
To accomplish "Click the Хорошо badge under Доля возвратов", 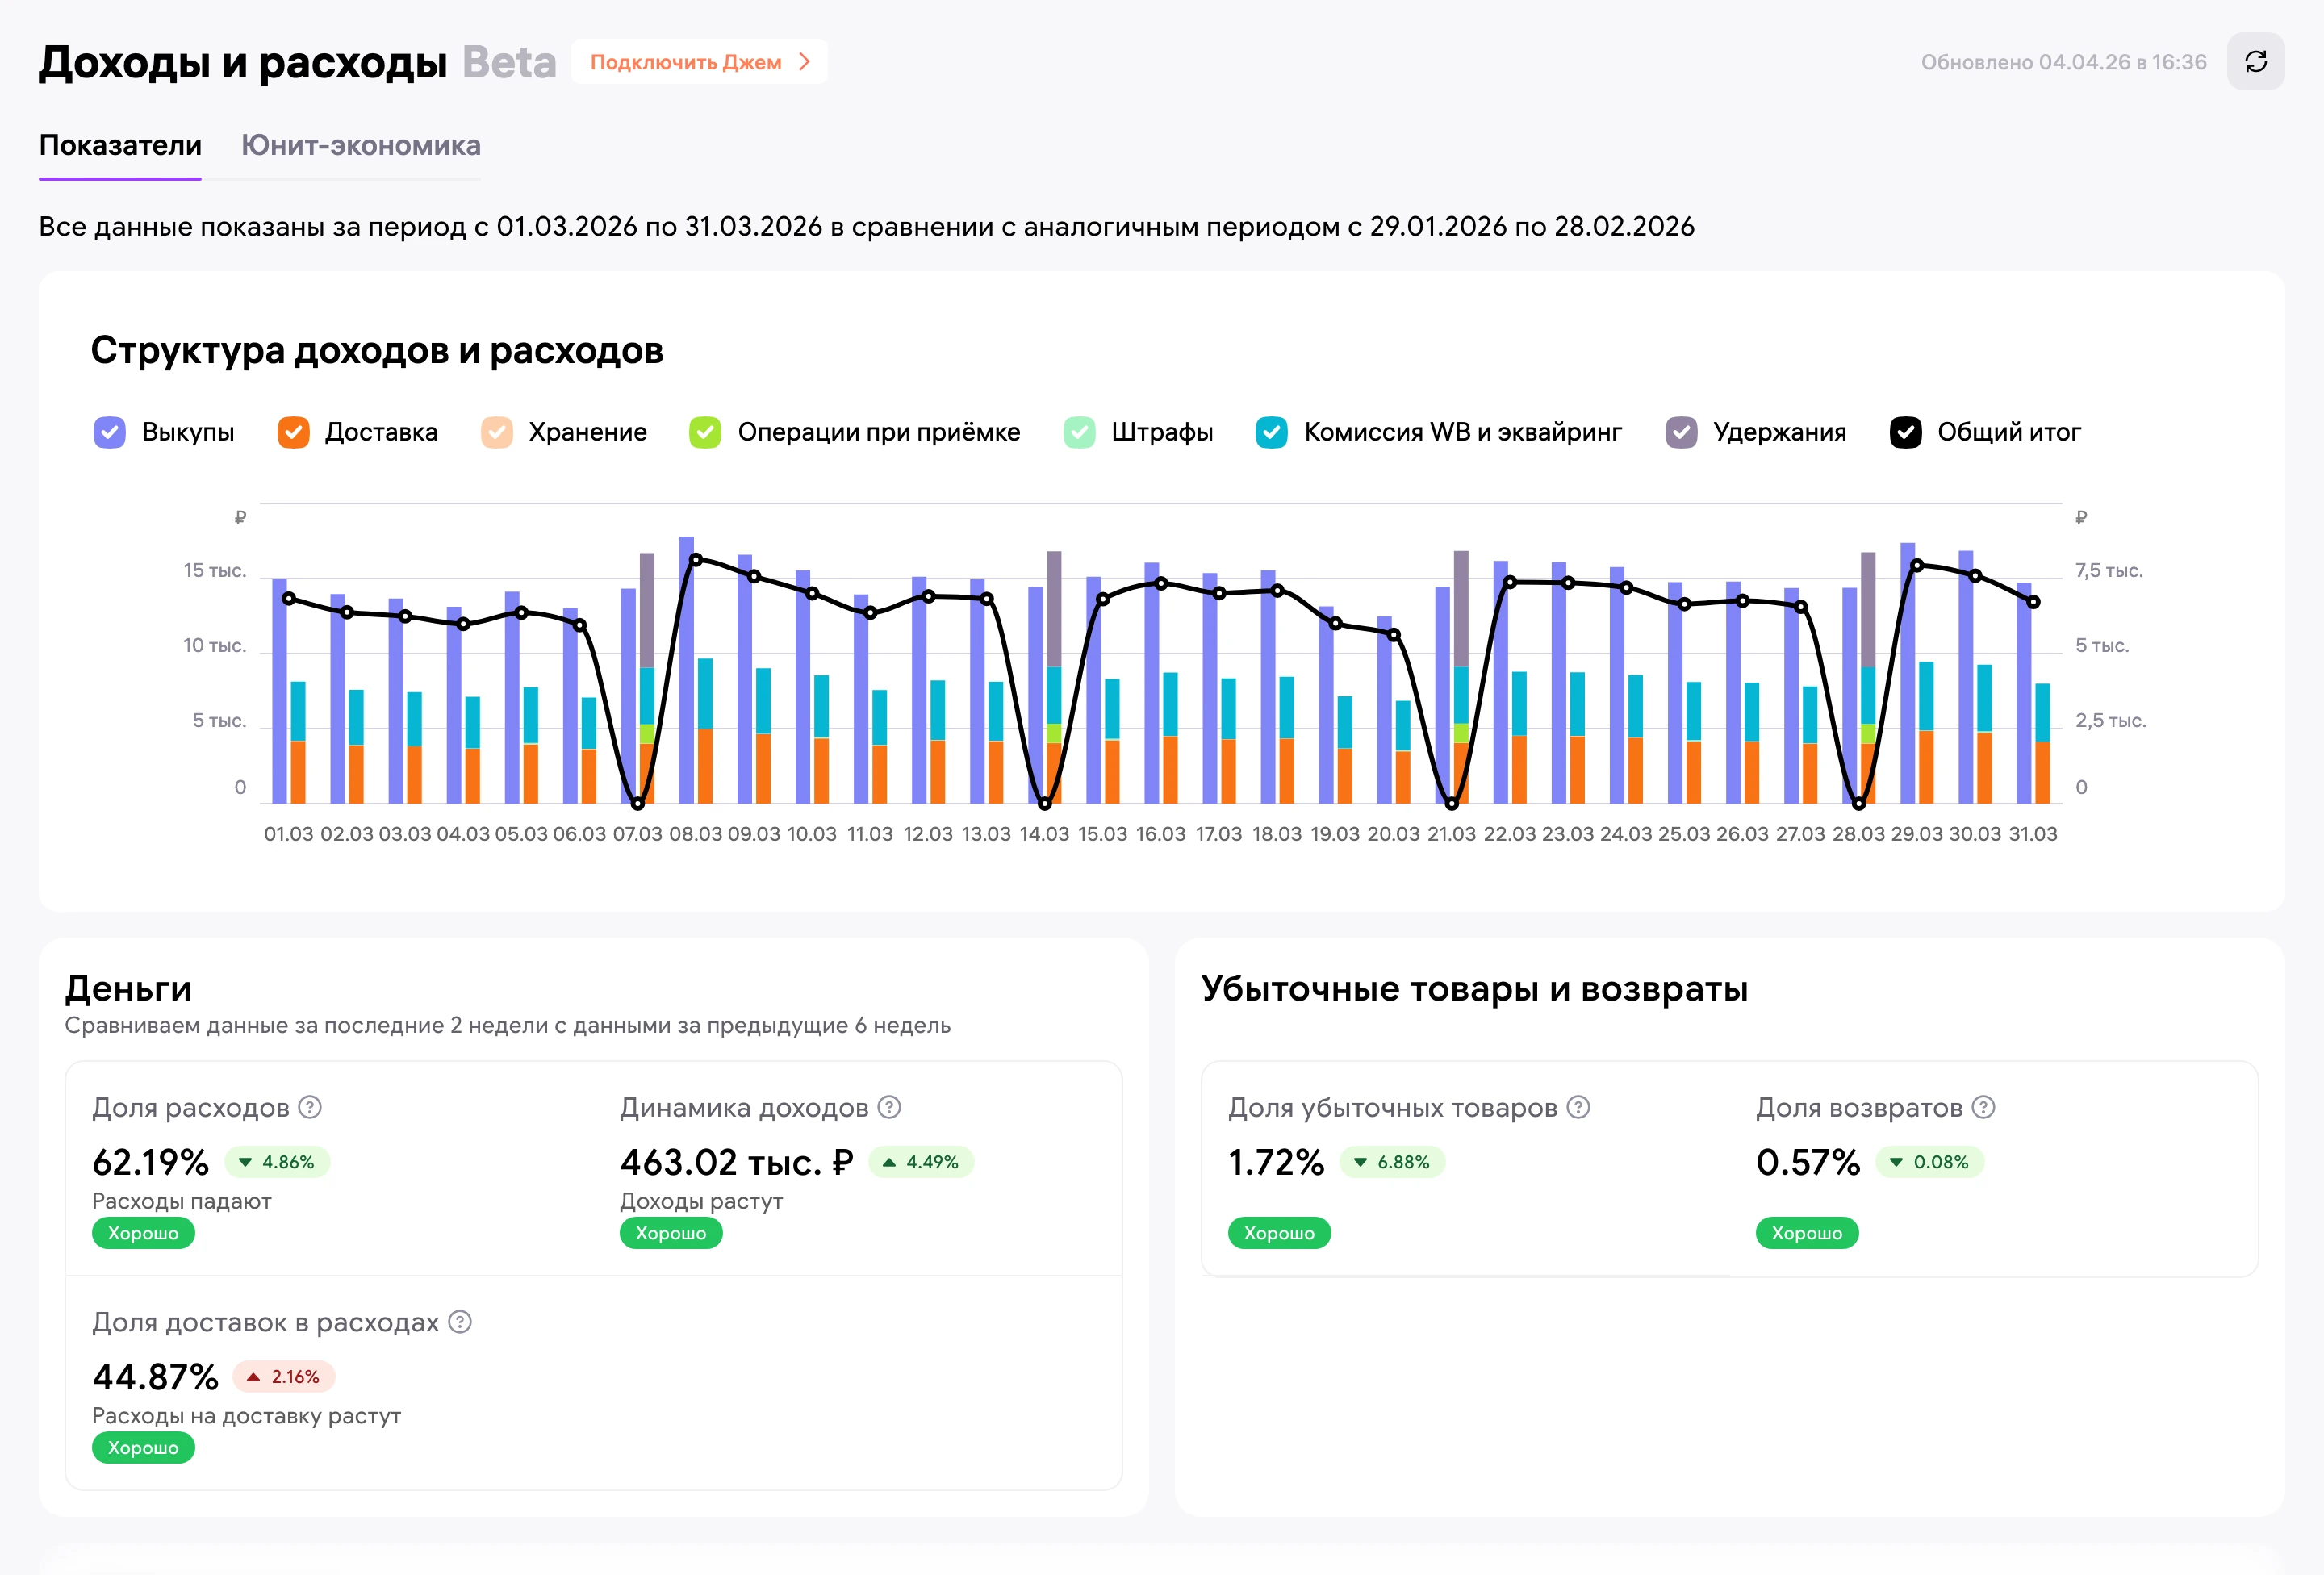I will 1807,1233.
